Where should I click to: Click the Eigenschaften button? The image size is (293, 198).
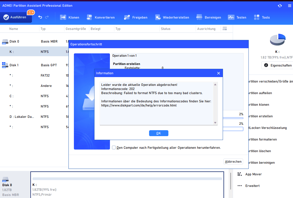[278, 65]
